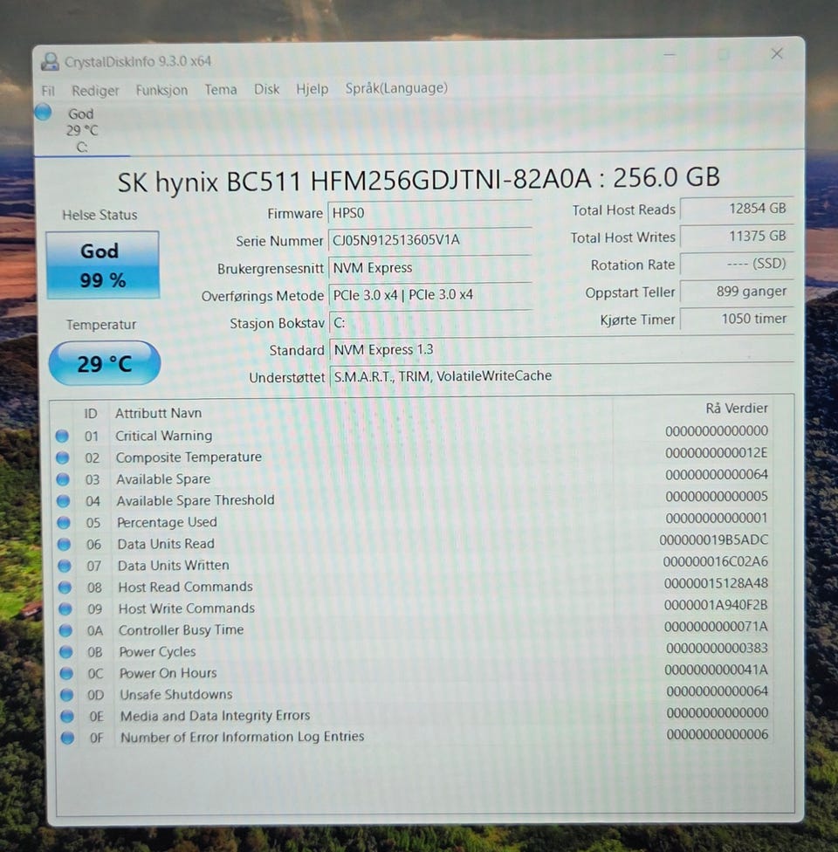Open the Disk menu

pos(266,89)
